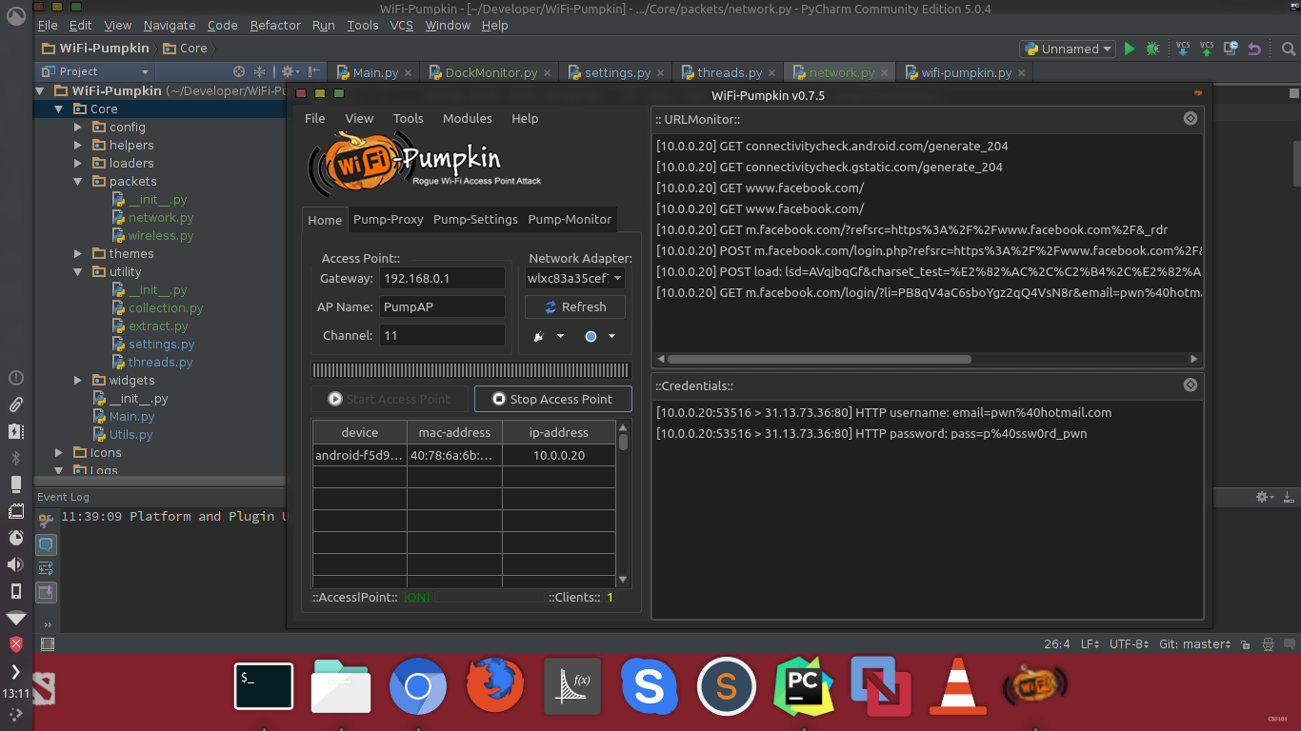Click the access point progress bar
This screenshot has width=1301, height=731.
coord(471,370)
